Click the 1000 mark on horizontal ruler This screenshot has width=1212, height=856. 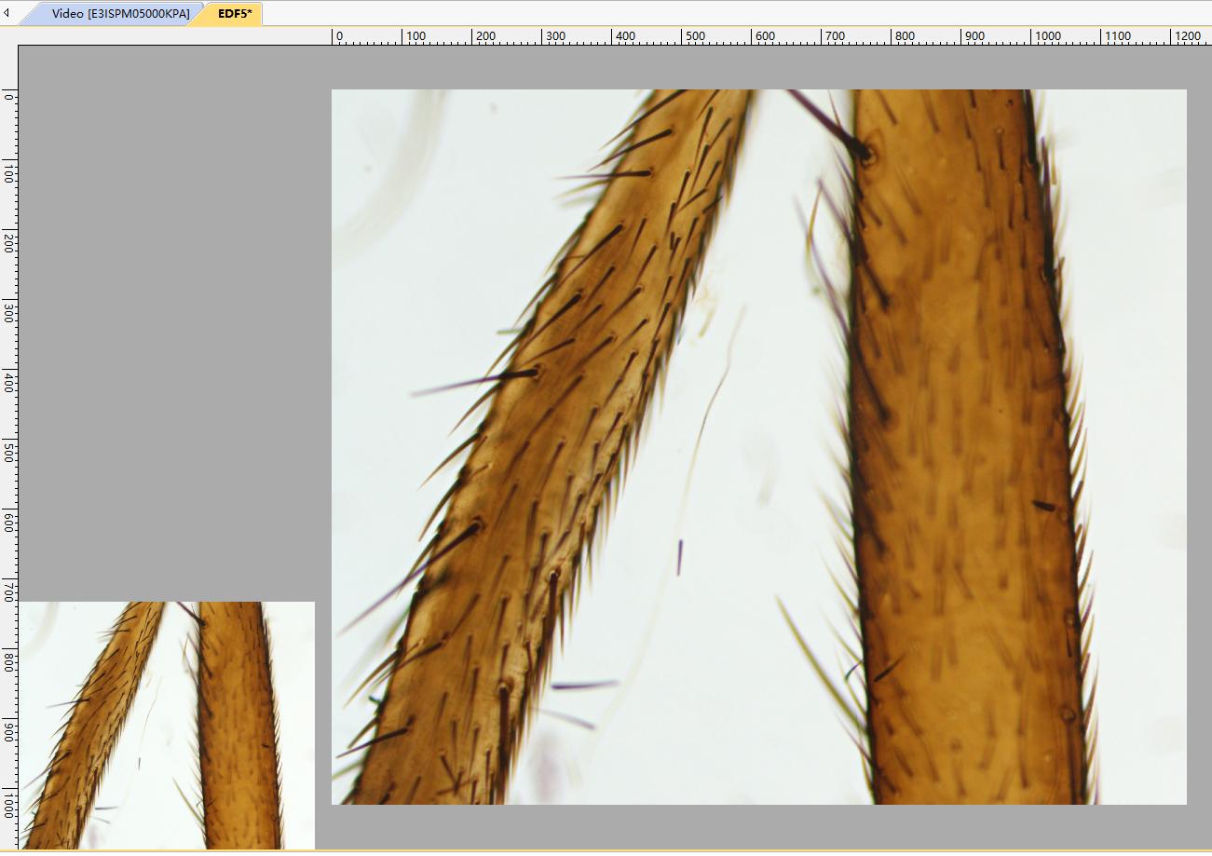click(x=1047, y=36)
